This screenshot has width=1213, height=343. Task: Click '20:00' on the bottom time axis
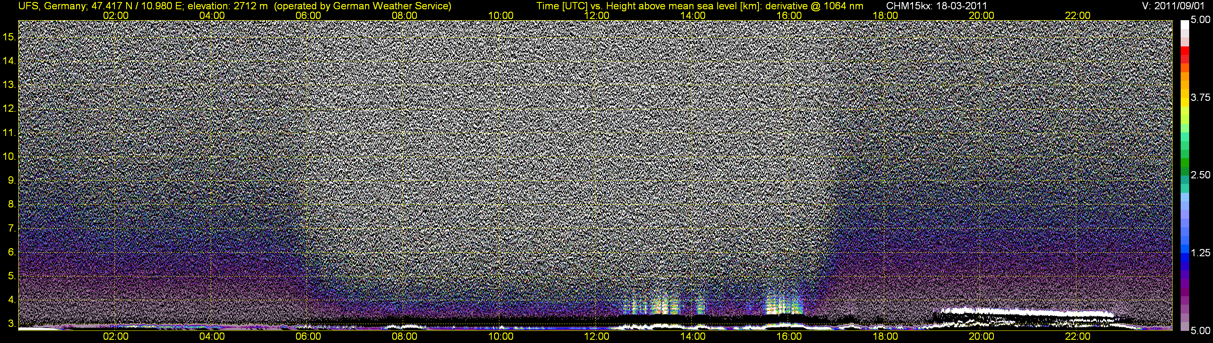pyautogui.click(x=981, y=337)
